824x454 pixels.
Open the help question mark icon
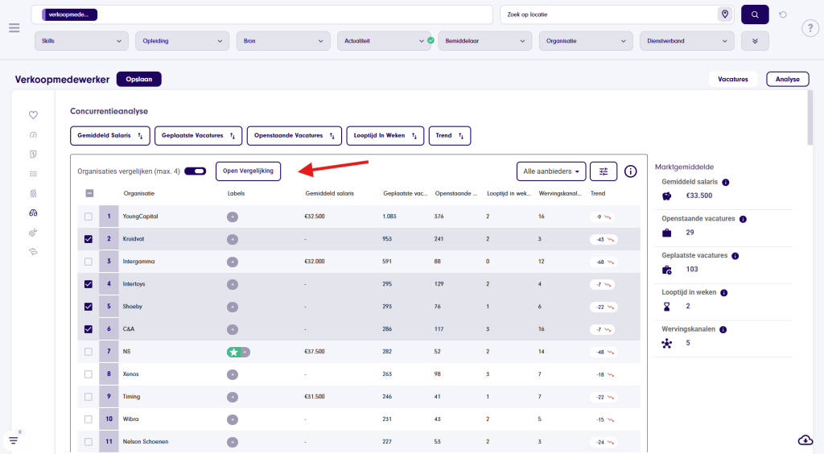pyautogui.click(x=810, y=29)
